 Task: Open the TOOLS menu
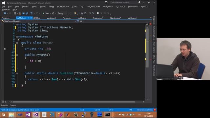(x=74, y=7)
